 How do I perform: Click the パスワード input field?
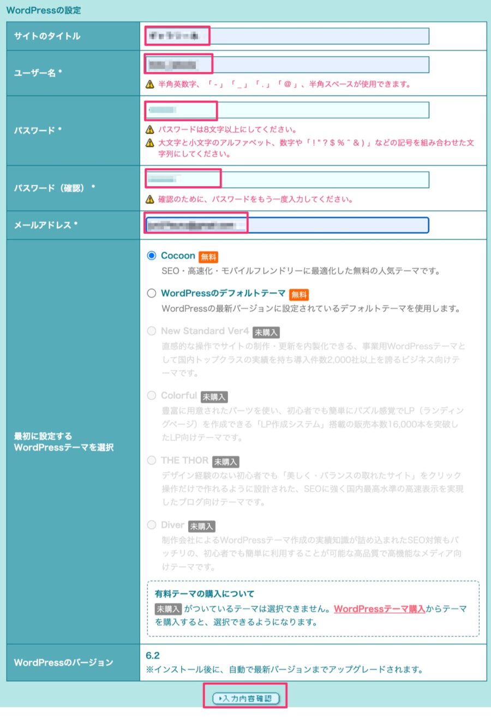pos(284,110)
